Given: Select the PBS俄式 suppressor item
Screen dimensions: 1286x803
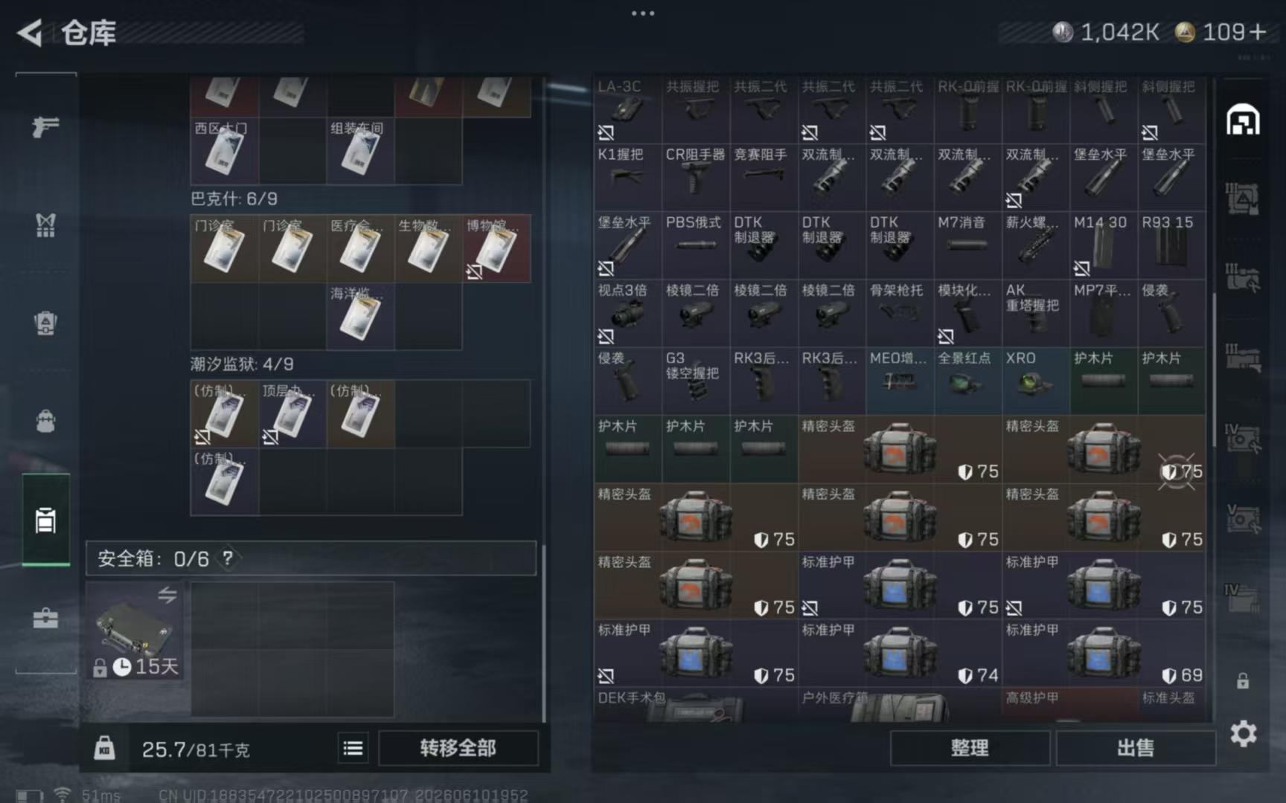Looking at the screenshot, I should (x=695, y=246).
